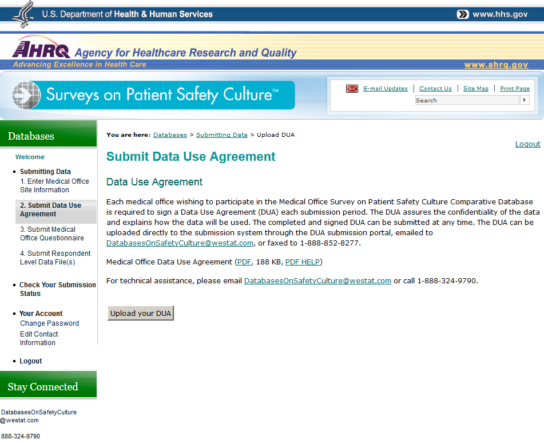Select Enter Medical Office Site Information
This screenshot has height=443, width=544.
pos(54,185)
